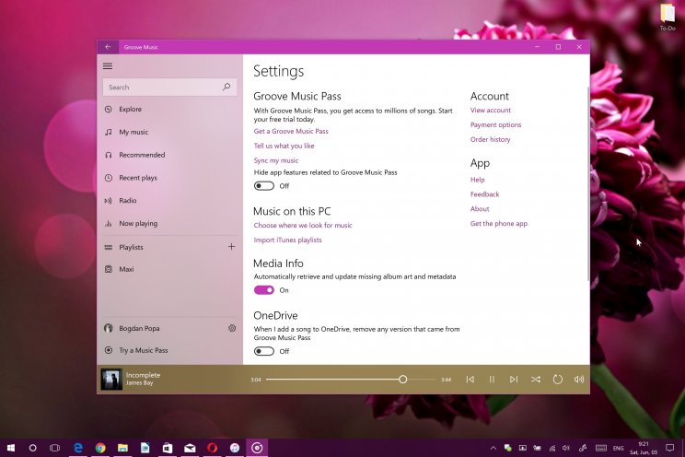Click Sync my music link
The width and height of the screenshot is (685, 457).
click(276, 160)
